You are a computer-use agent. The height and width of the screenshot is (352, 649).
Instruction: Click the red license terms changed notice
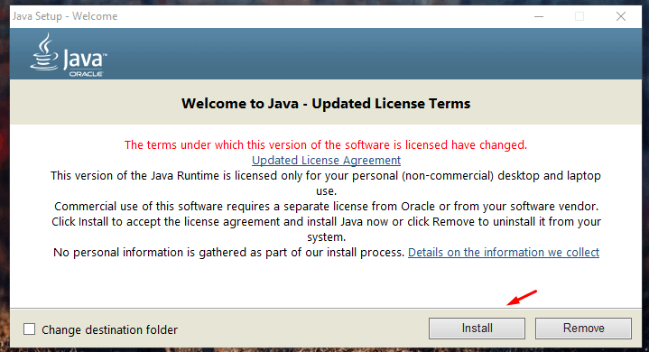(x=326, y=144)
